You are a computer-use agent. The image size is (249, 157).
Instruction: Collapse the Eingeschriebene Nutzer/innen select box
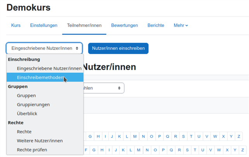click(44, 48)
